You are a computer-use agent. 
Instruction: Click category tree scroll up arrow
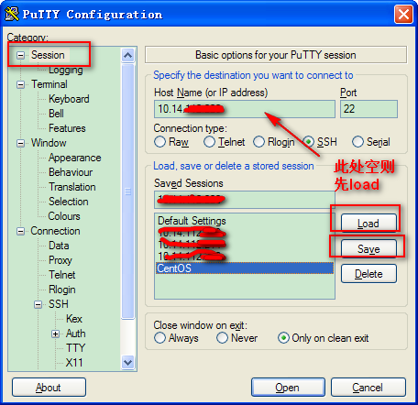(x=127, y=55)
